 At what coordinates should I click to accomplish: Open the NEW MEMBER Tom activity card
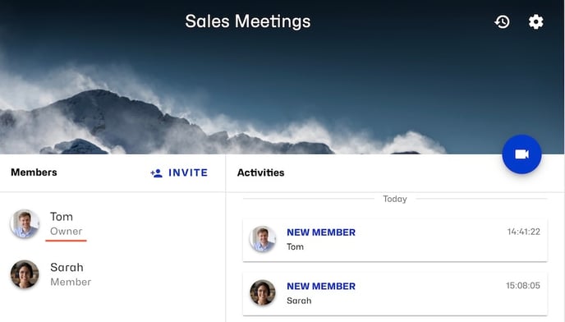[x=395, y=239]
